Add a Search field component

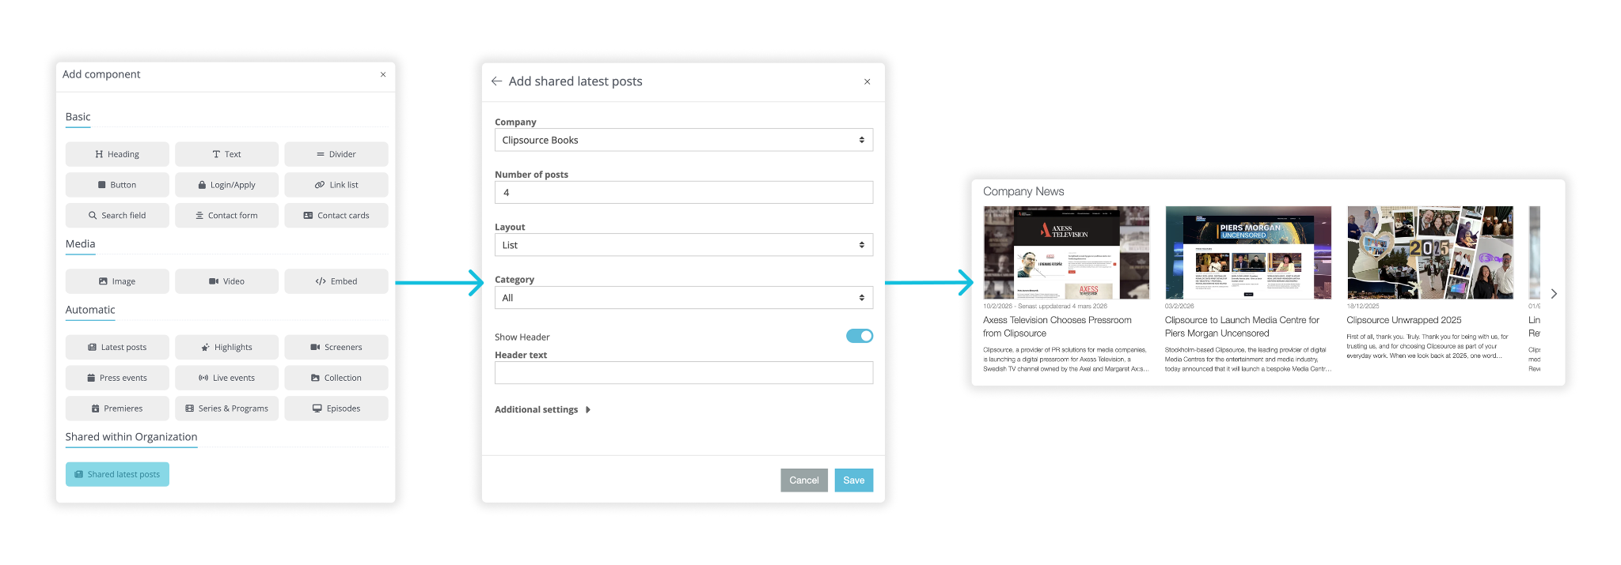[x=117, y=216]
